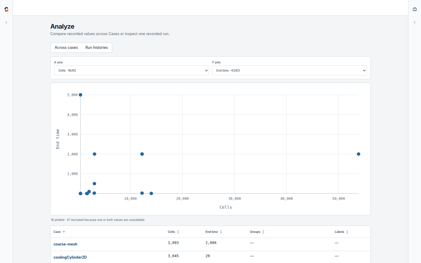Open the coolingCylinder2D case link

point(70,257)
